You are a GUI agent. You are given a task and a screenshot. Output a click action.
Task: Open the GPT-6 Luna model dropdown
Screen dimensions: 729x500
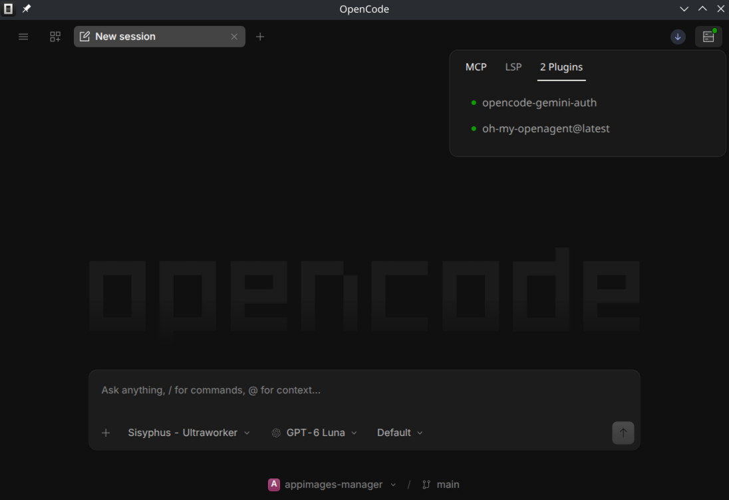tap(315, 433)
